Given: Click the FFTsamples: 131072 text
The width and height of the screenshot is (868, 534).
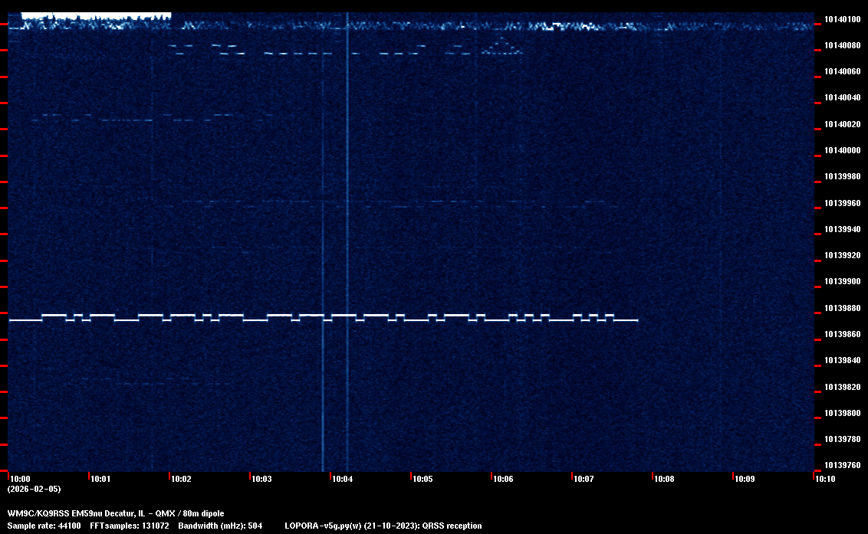Looking at the screenshot, I should coord(129,526).
